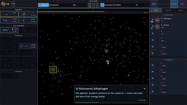
Task: Purchase the +20% bond upgrade card
Action: [x=9, y=20]
